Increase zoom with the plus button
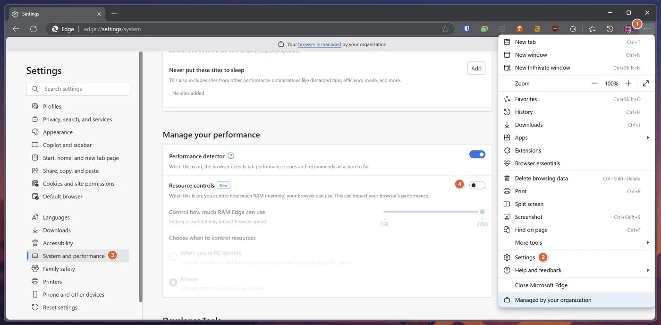This screenshot has width=661, height=325. tap(628, 83)
